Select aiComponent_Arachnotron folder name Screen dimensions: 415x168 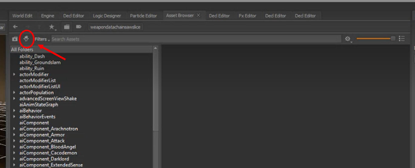[49, 129]
